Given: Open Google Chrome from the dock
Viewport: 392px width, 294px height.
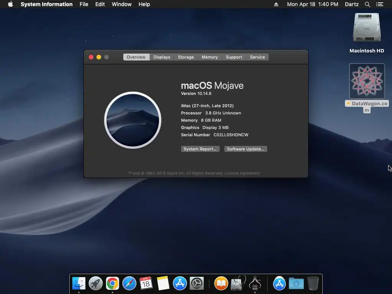Looking at the screenshot, I should pyautogui.click(x=113, y=284).
